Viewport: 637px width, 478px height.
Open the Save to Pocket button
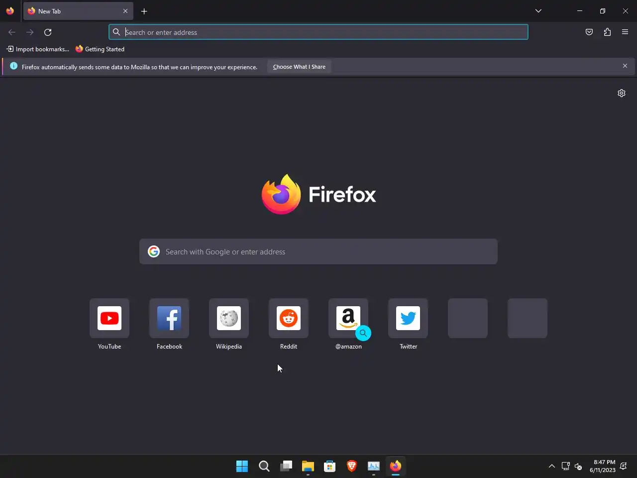(589, 32)
